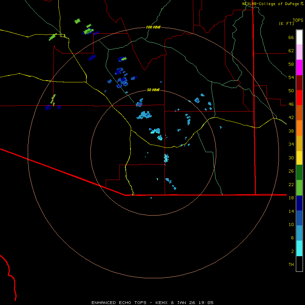This screenshot has width=305, height=305.
Task: Click the legend value '62'
Action: [x=291, y=50]
